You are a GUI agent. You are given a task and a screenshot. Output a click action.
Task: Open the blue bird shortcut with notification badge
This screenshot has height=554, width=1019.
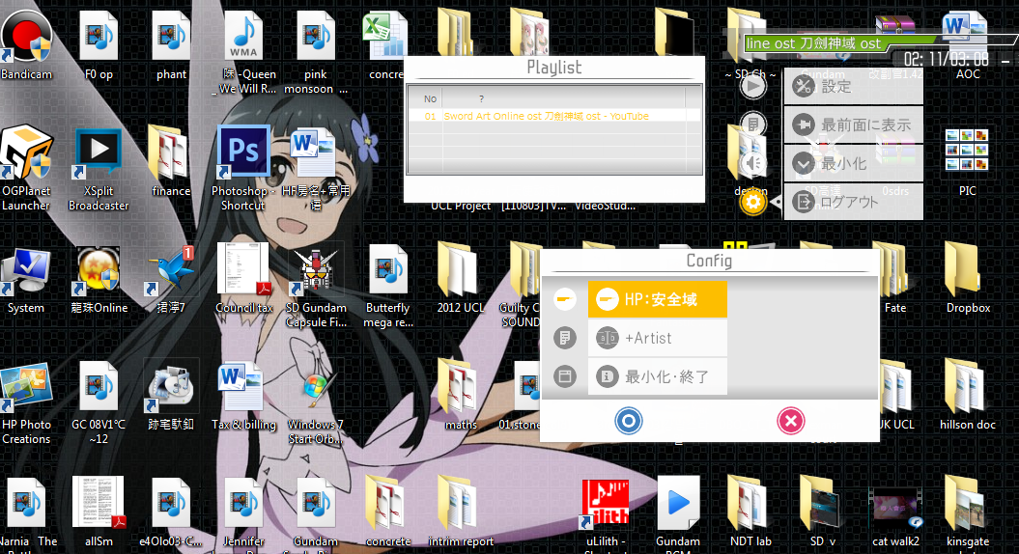[x=171, y=279]
